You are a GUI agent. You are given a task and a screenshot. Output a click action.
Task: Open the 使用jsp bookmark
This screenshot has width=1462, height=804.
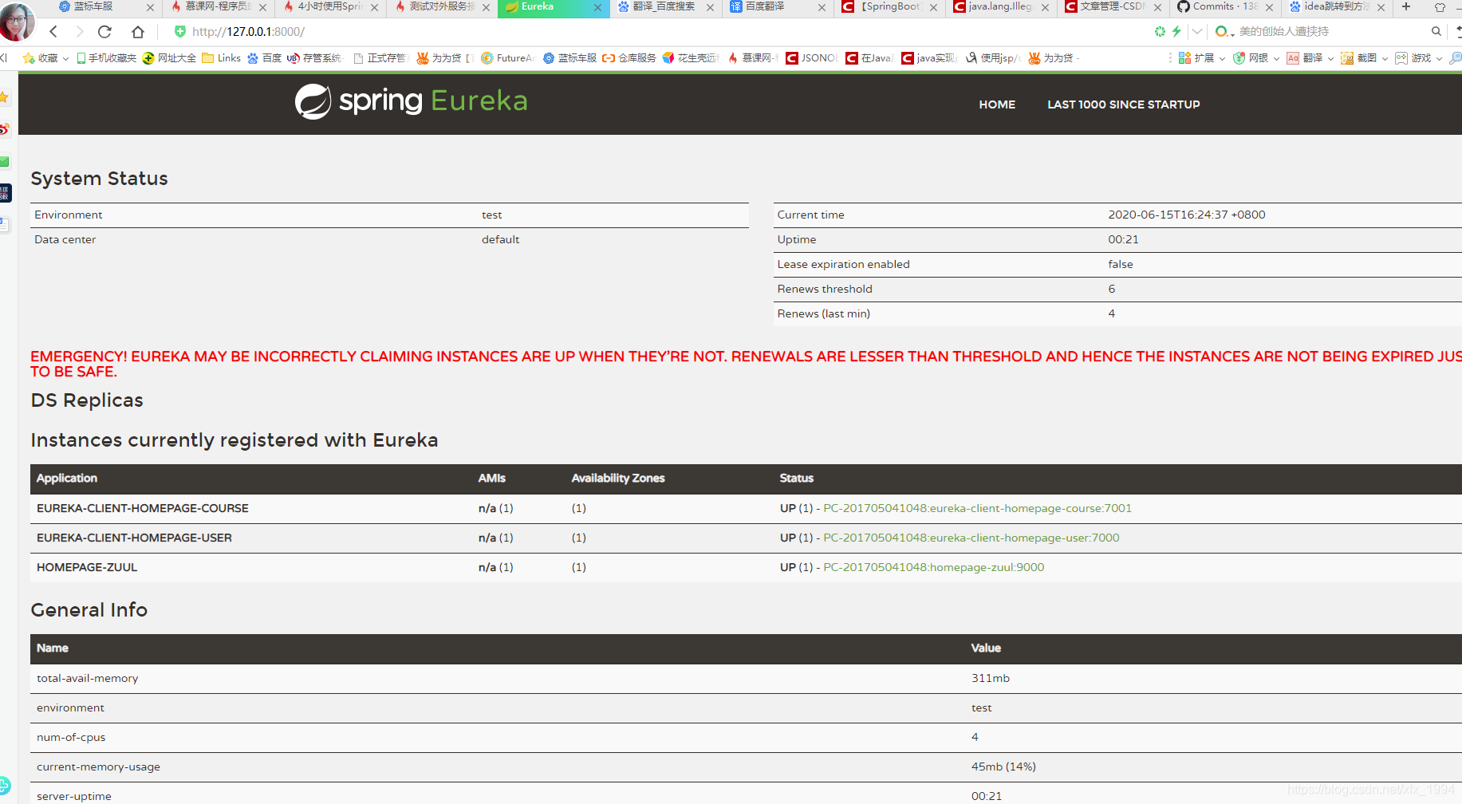[x=993, y=58]
